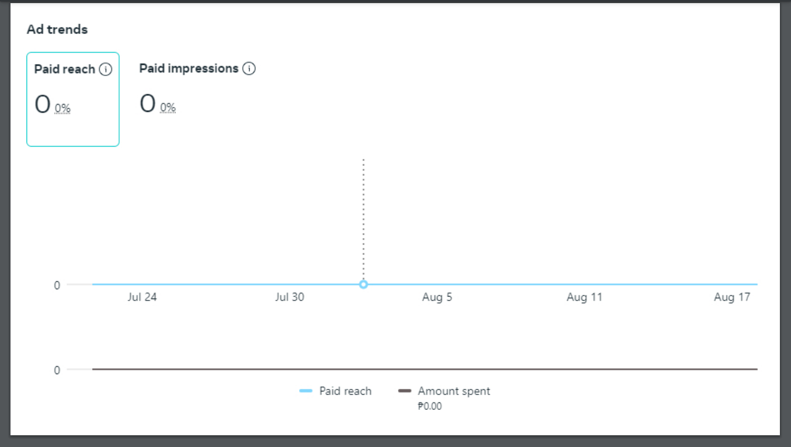The image size is (791, 447).
Task: Click the Paid reach 0% change indicator
Action: tap(62, 109)
